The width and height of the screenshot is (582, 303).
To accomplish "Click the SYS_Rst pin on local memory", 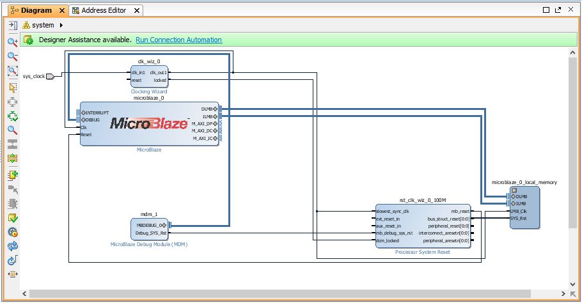I will pos(519,219).
